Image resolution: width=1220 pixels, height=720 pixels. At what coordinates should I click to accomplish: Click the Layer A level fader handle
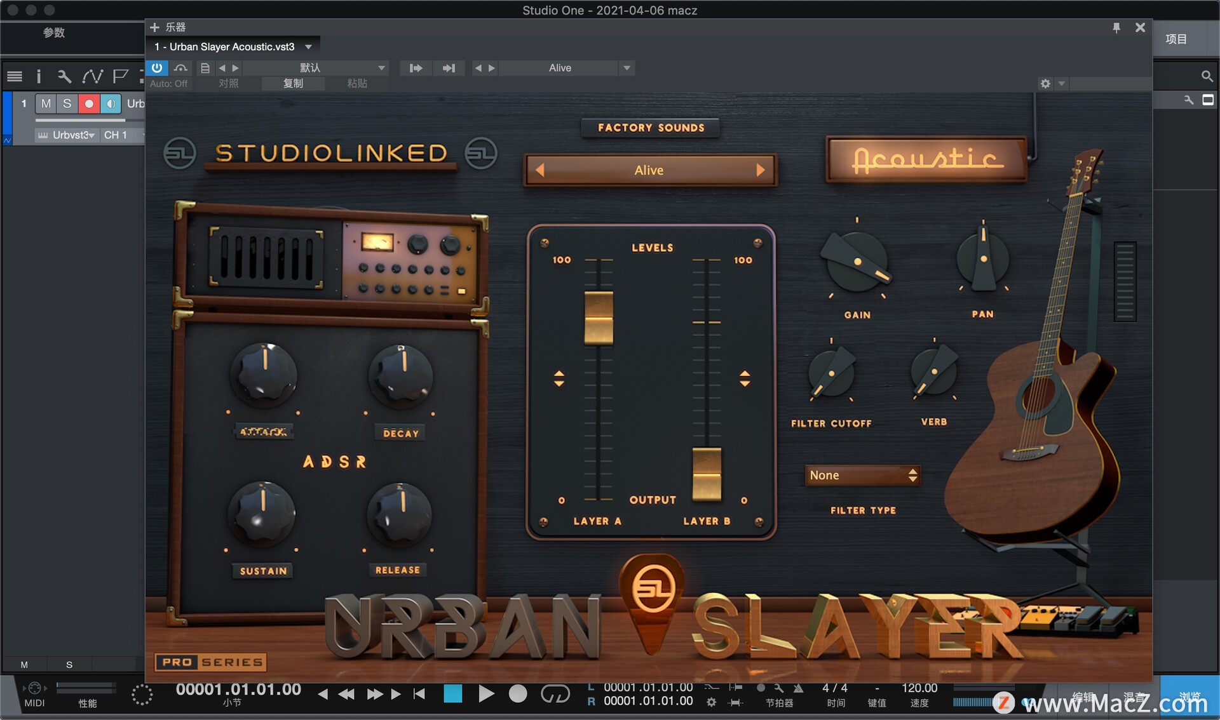pyautogui.click(x=599, y=317)
